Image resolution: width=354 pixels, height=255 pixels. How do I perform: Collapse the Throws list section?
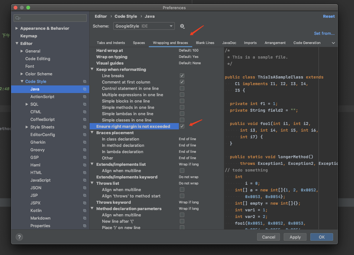coord(92,183)
